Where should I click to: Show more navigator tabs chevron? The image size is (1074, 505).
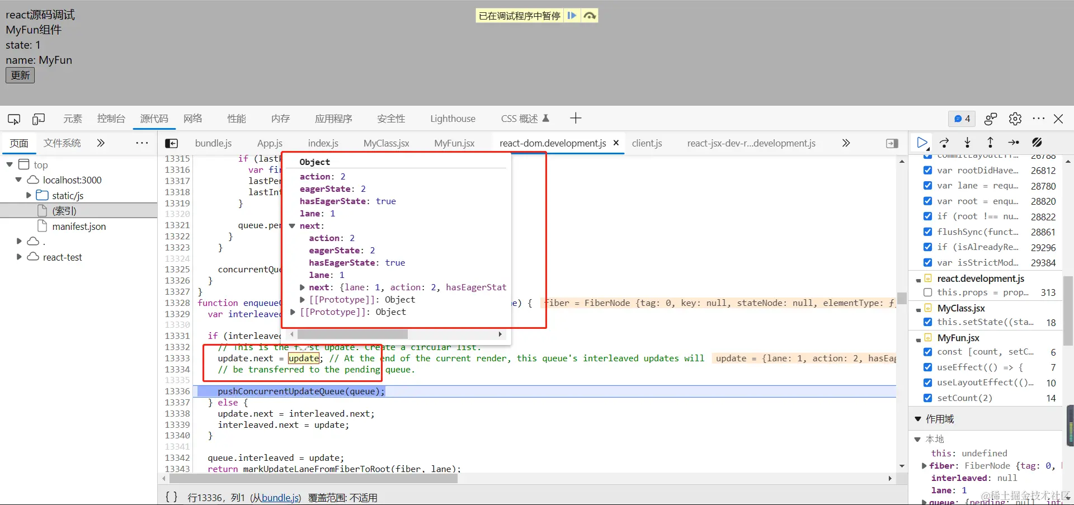click(x=101, y=143)
